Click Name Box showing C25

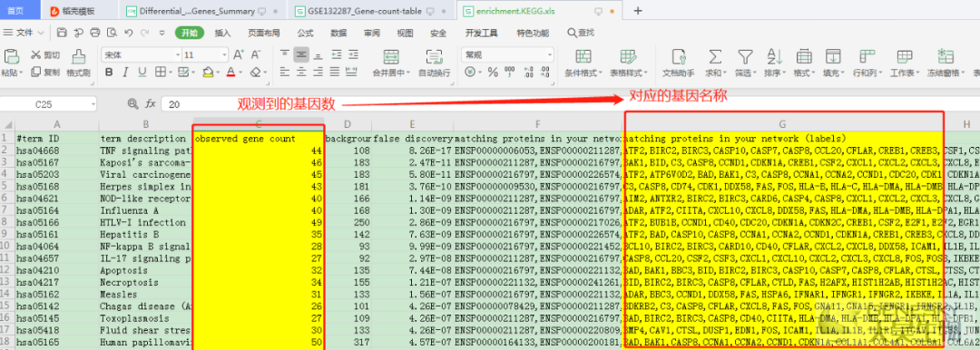pyautogui.click(x=44, y=104)
